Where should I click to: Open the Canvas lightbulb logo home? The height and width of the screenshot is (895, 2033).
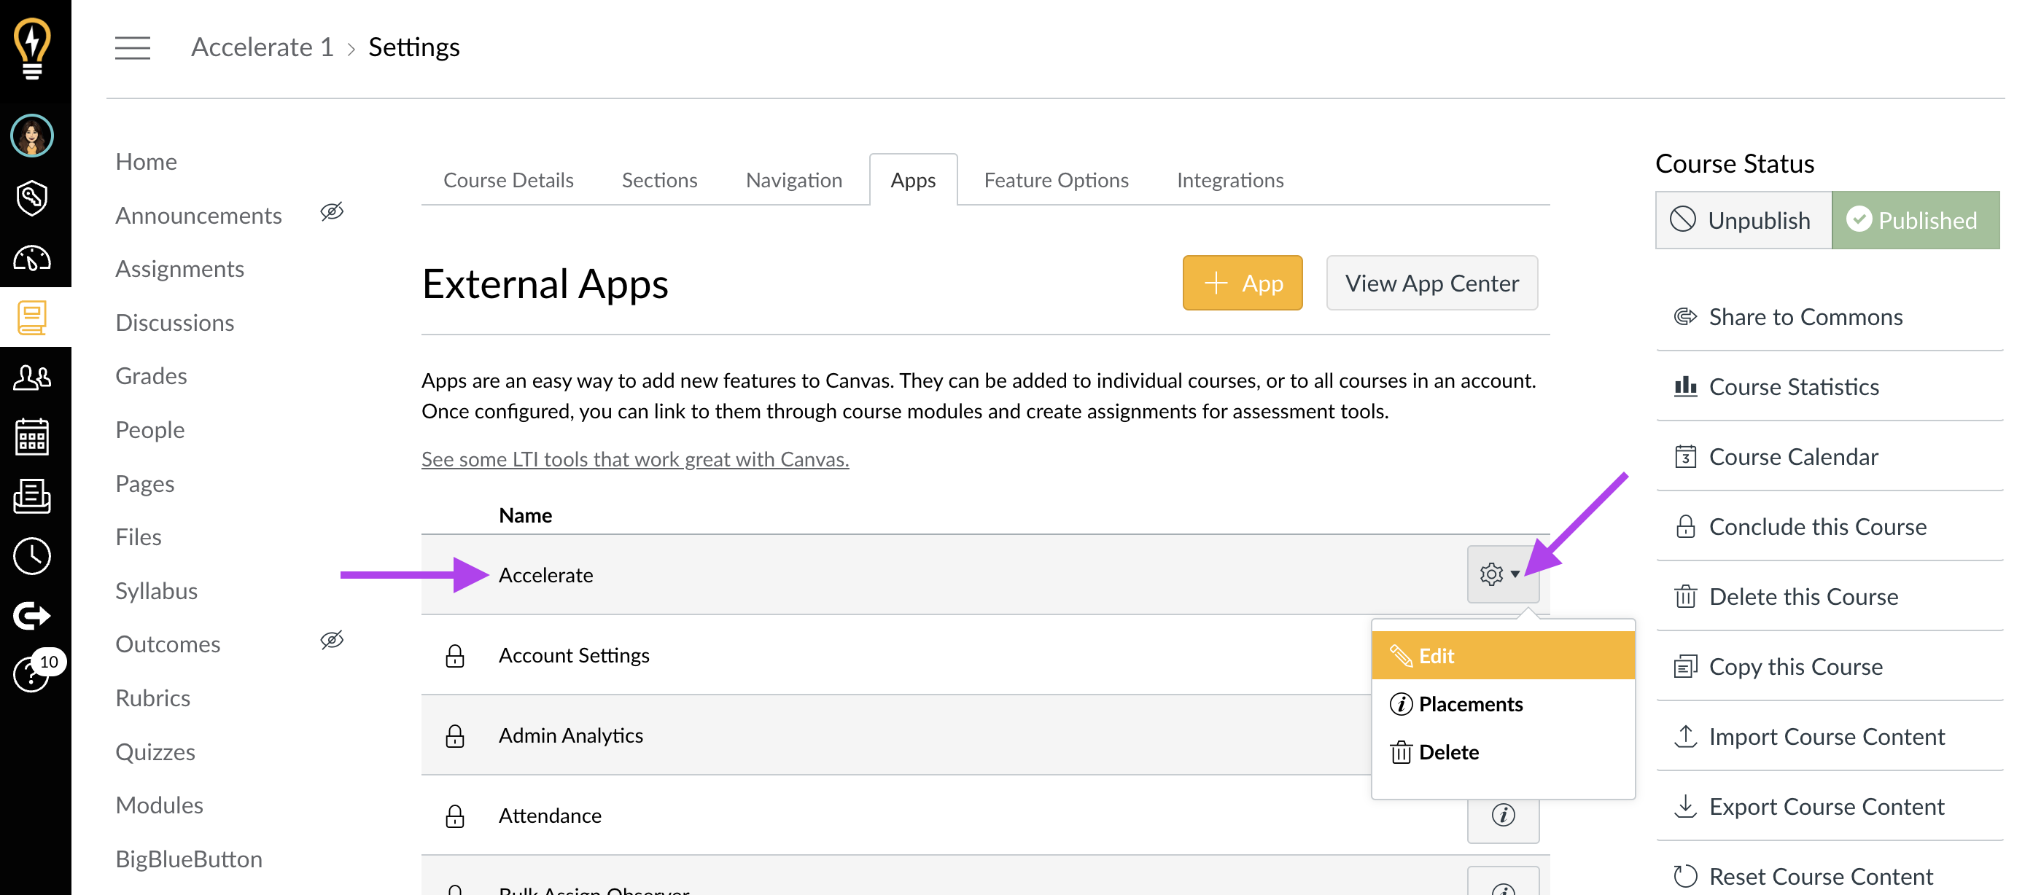point(32,48)
